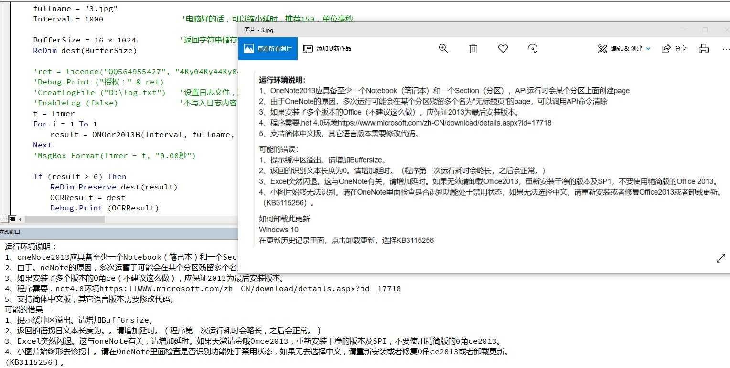
Task: Share the photo via 分享 button
Action: tap(674, 49)
